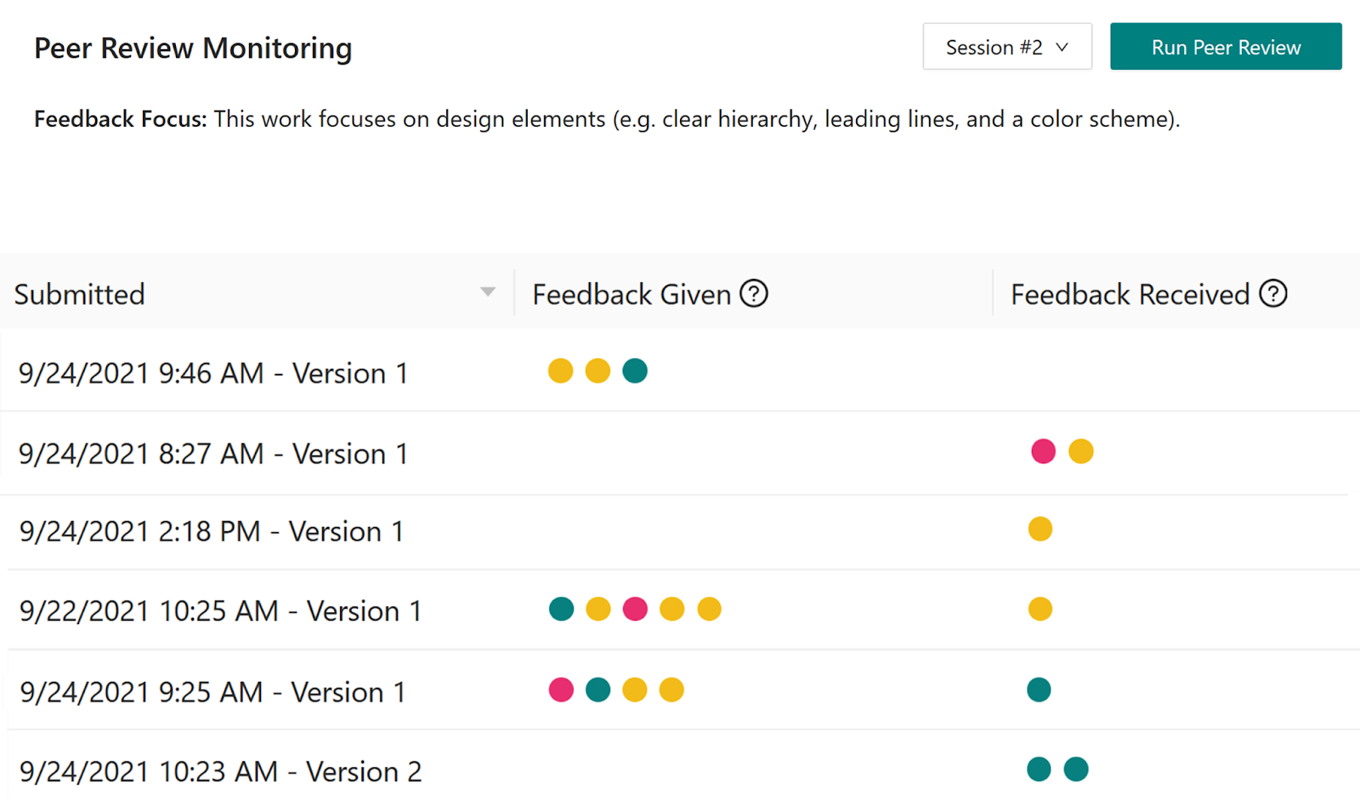
Task: Click the first teal dot in Version 2 row
Action: (1039, 769)
